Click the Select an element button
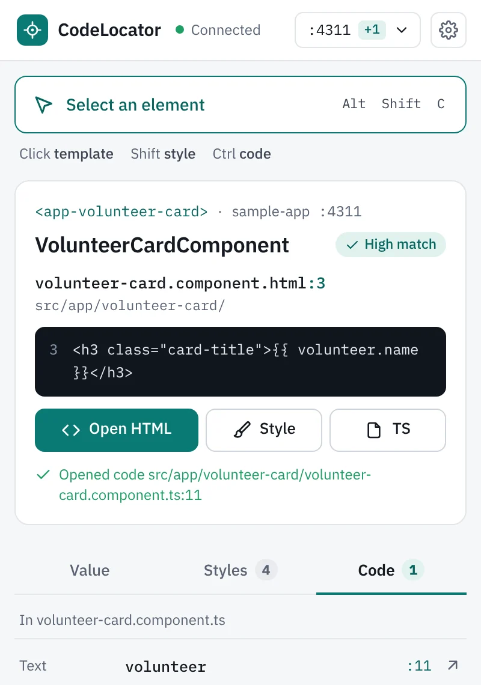 click(x=240, y=105)
